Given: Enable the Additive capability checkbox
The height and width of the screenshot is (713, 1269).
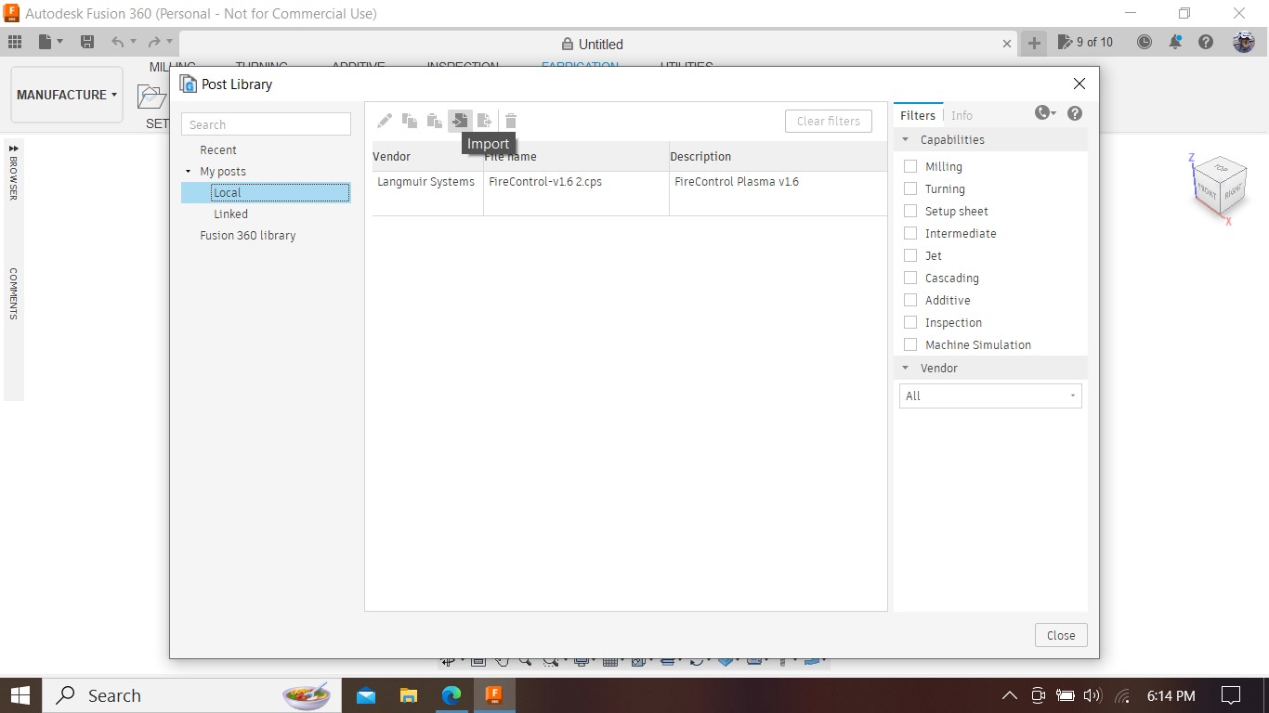Looking at the screenshot, I should [x=910, y=300].
